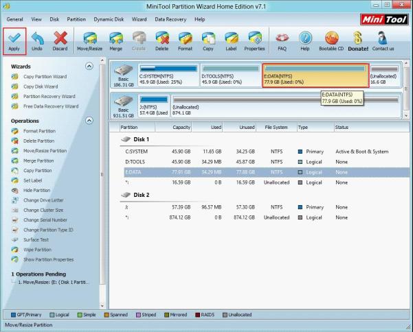The width and height of the screenshot is (413, 332).
Task: Click the Delete partition toolbar icon
Action: [x=161, y=38]
